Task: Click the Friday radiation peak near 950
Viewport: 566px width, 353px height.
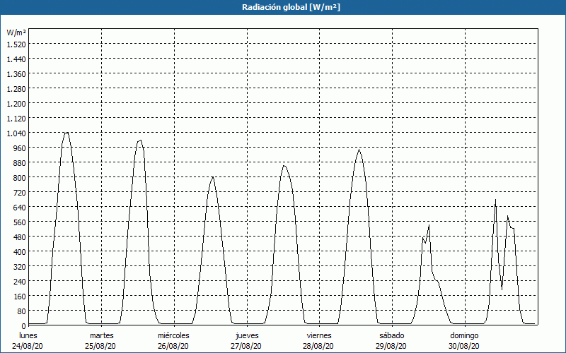Action: (359, 150)
